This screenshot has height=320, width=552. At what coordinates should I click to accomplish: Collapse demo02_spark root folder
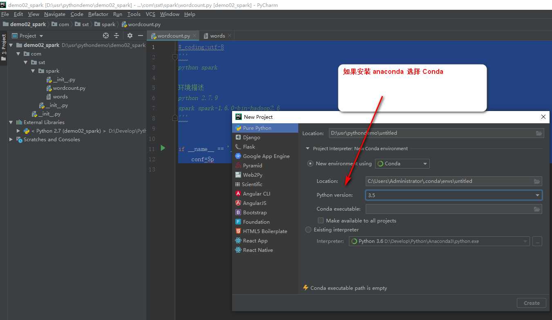(11, 45)
